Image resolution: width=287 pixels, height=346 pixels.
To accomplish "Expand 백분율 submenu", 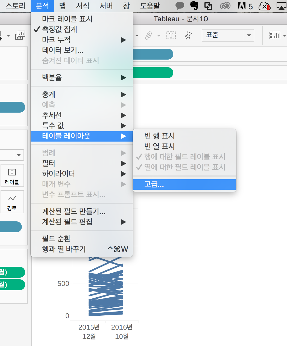I will 82,77.
